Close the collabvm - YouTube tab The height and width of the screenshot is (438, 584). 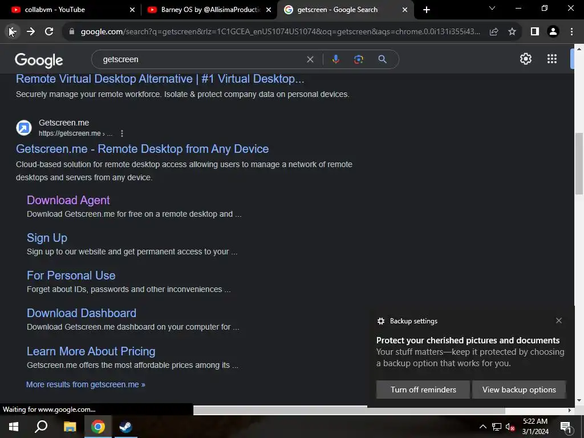pos(132,10)
